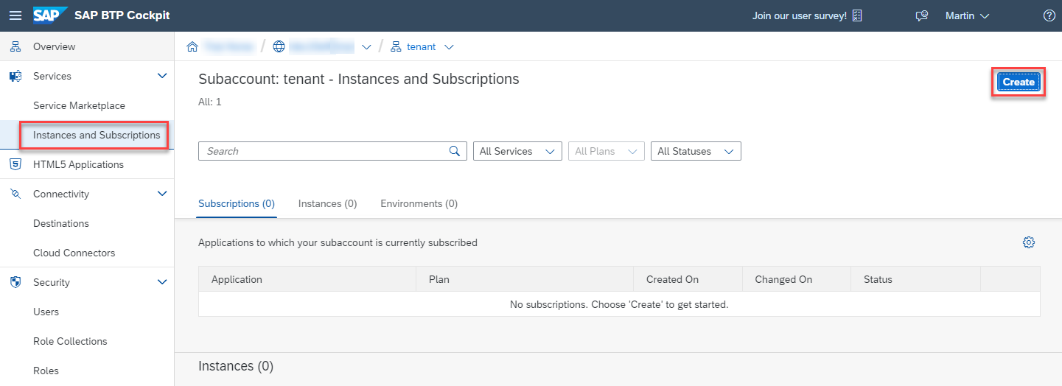This screenshot has width=1062, height=386.
Task: Open Users under Security
Action: click(x=46, y=312)
